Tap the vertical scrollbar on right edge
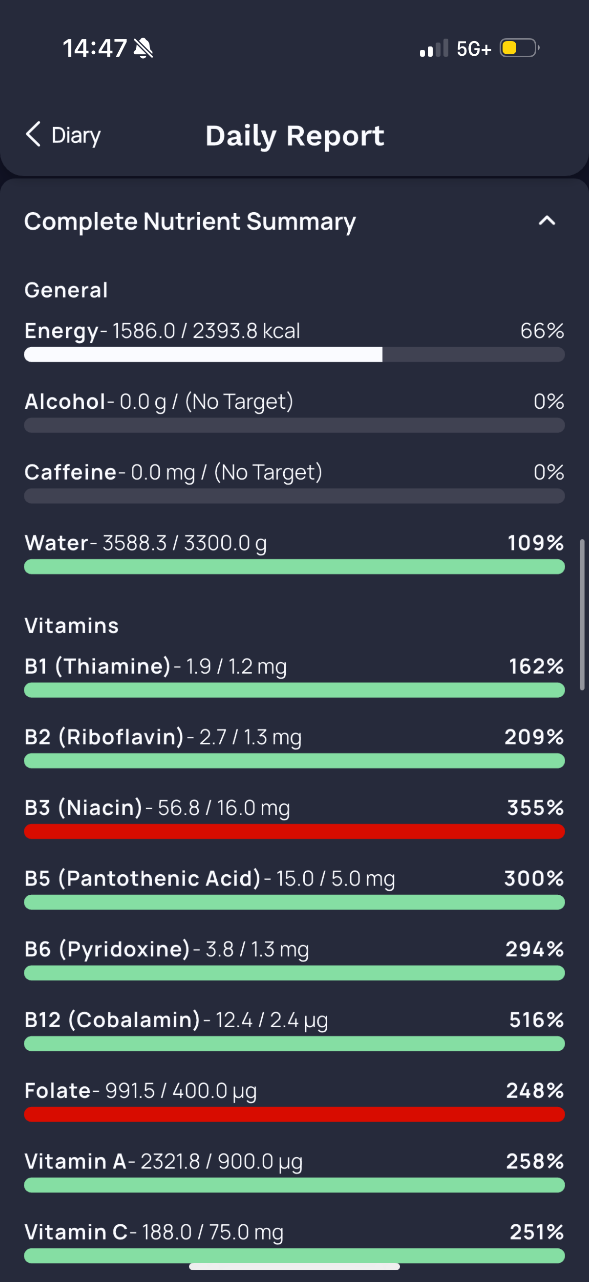 pyautogui.click(x=582, y=615)
